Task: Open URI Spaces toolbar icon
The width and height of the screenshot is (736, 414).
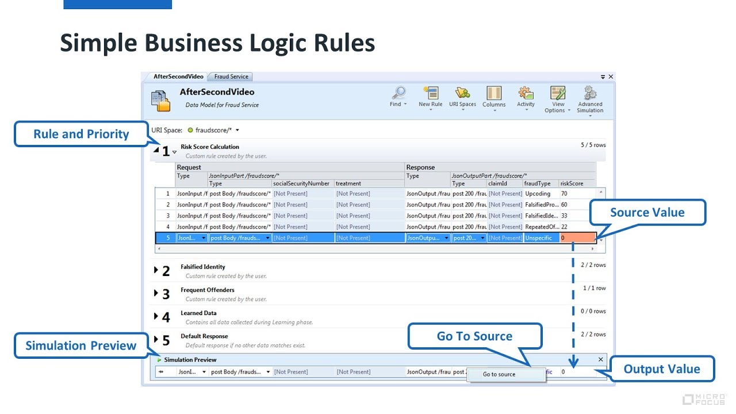Action: click(x=462, y=93)
